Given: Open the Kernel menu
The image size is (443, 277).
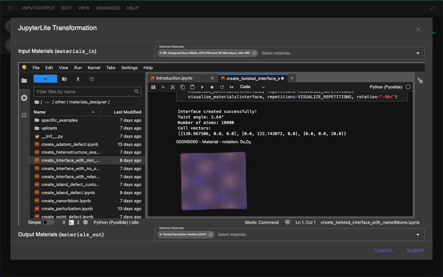Looking at the screenshot, I should [x=94, y=68].
